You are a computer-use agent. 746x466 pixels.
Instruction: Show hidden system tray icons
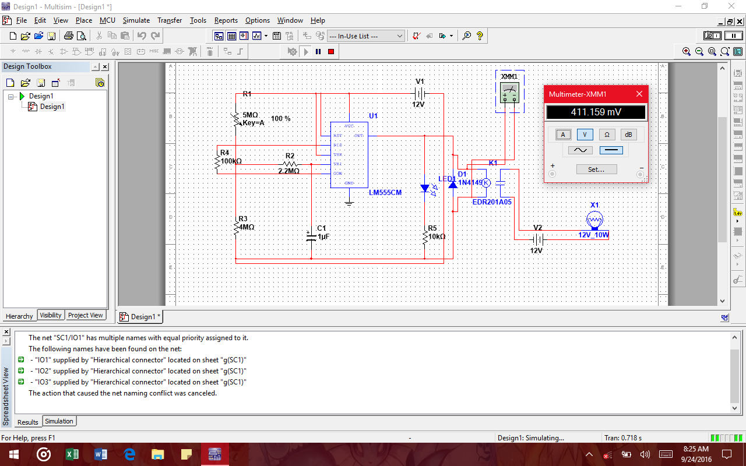pyautogui.click(x=589, y=454)
